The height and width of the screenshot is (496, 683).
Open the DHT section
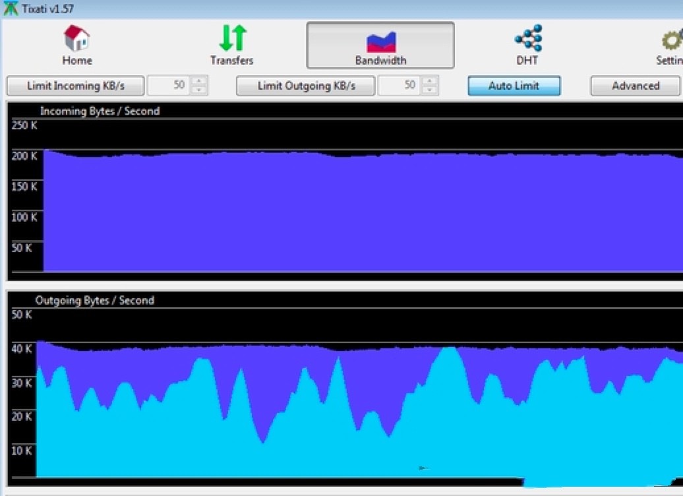(x=527, y=45)
